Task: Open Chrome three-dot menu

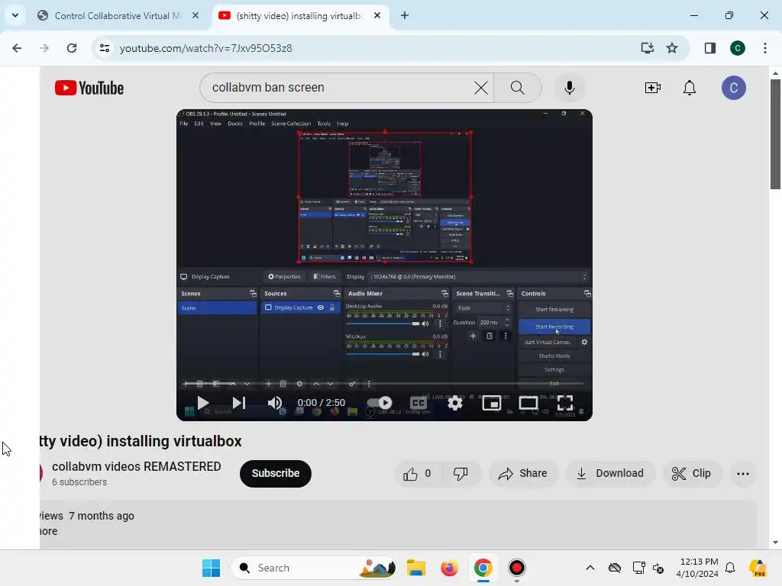Action: point(765,48)
